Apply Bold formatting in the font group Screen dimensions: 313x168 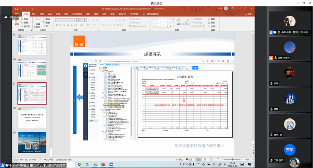(57, 25)
